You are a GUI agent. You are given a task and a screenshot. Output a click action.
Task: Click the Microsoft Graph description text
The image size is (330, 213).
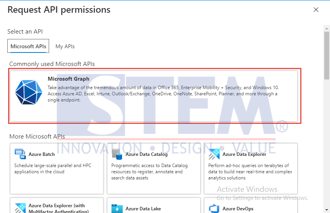click(163, 94)
